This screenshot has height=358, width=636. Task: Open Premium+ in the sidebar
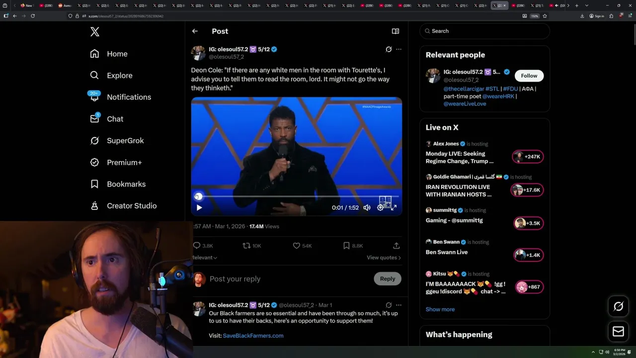(x=116, y=162)
